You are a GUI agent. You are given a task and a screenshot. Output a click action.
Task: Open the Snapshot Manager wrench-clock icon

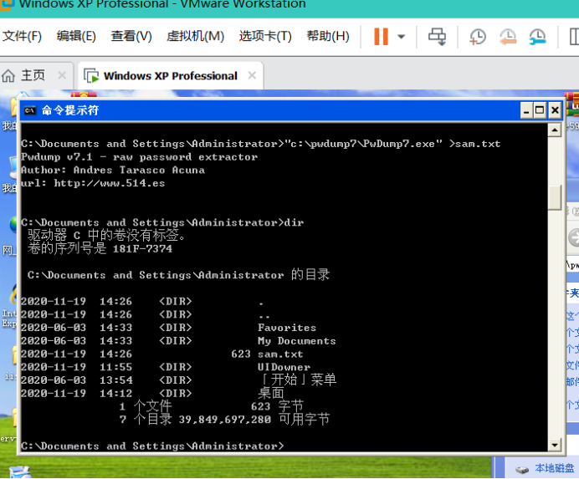537,37
